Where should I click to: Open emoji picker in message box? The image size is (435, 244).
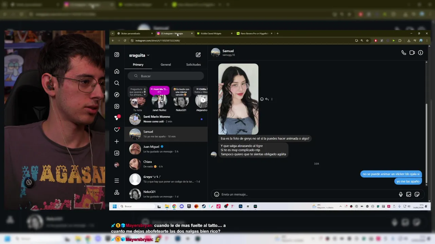point(216,195)
